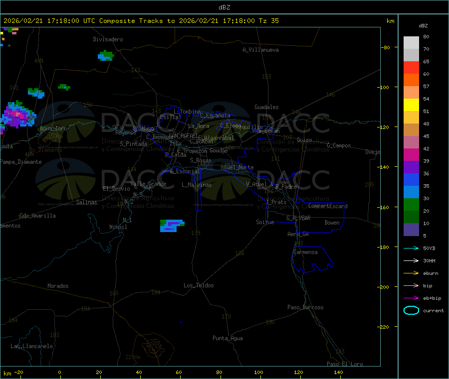449x379 pixels.
Task: Click the Guadales map label
Action: pos(266,107)
